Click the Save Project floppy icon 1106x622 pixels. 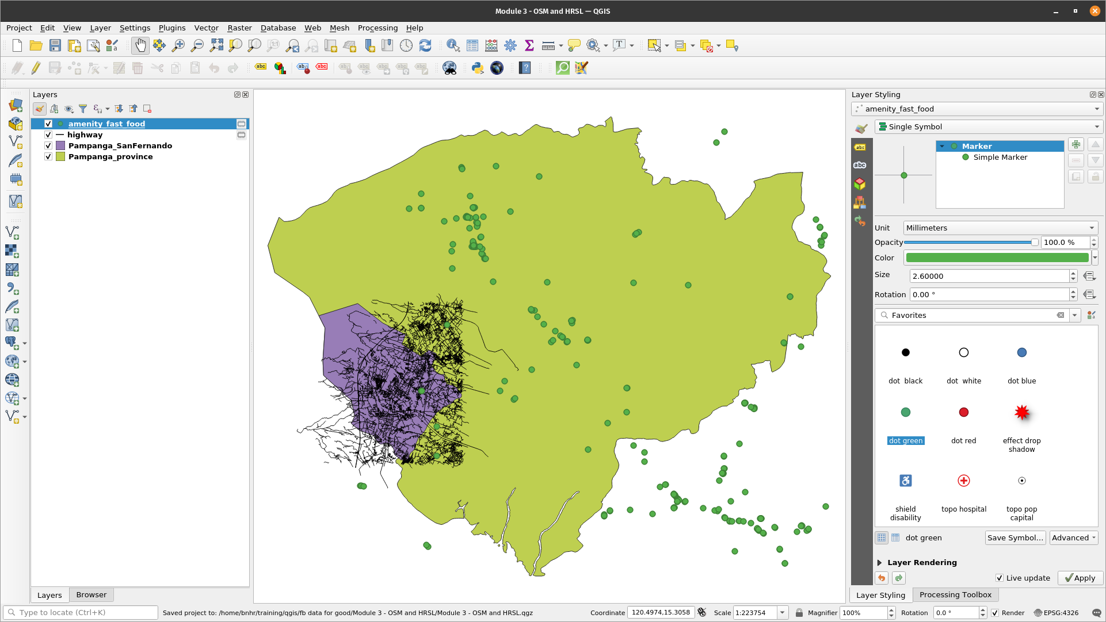pos(55,46)
